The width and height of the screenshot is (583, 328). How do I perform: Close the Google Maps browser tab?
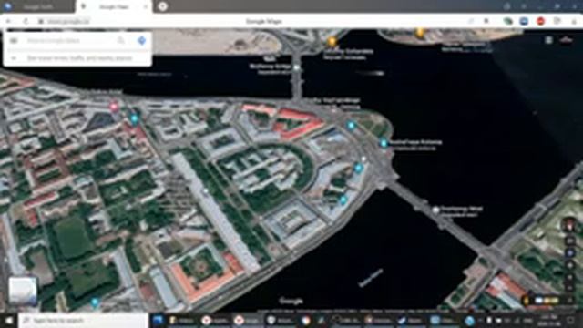146,6
